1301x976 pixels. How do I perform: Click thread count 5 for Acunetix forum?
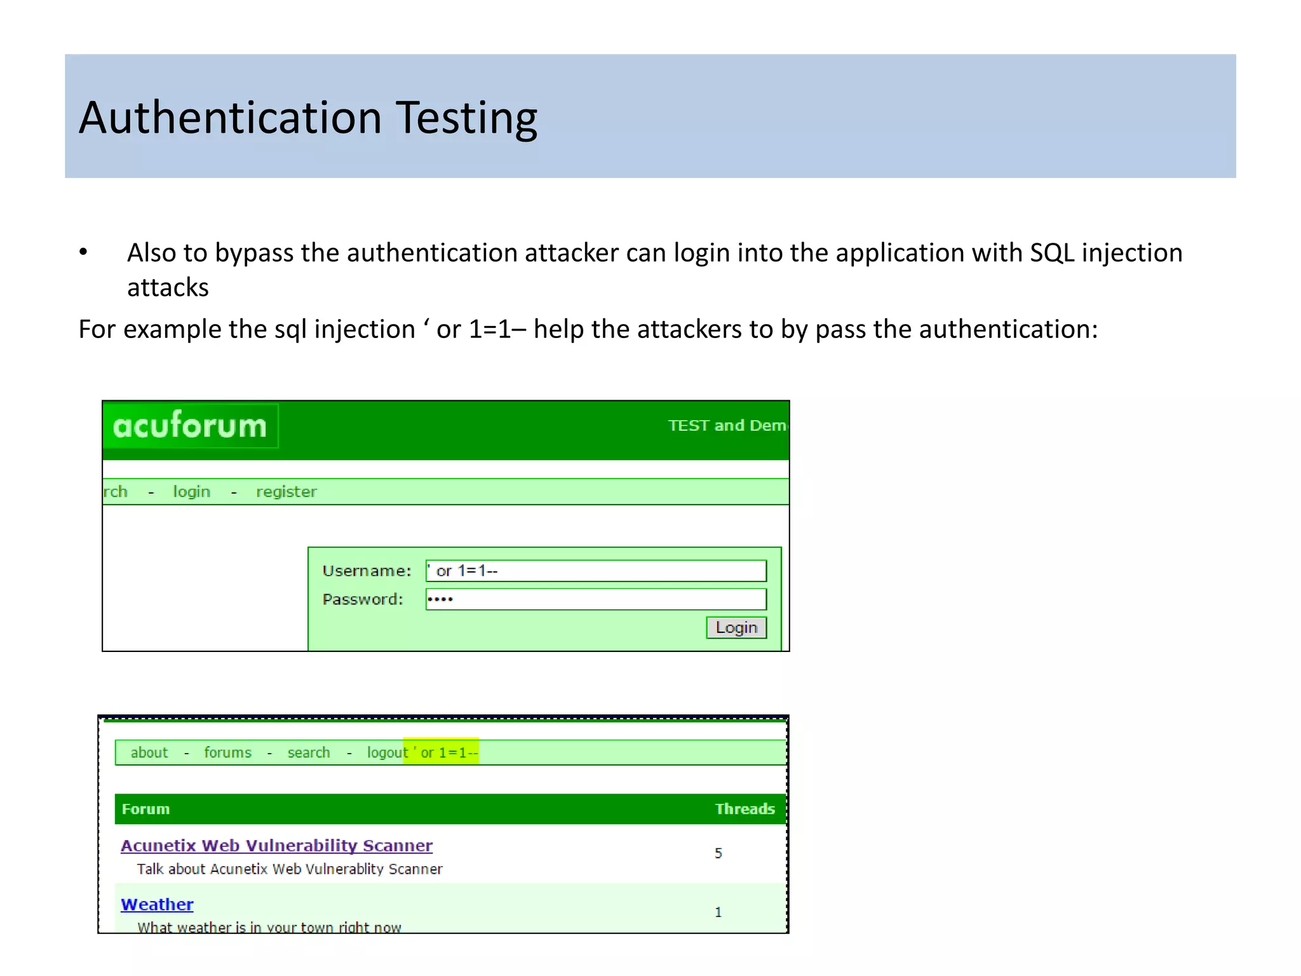pos(718,853)
